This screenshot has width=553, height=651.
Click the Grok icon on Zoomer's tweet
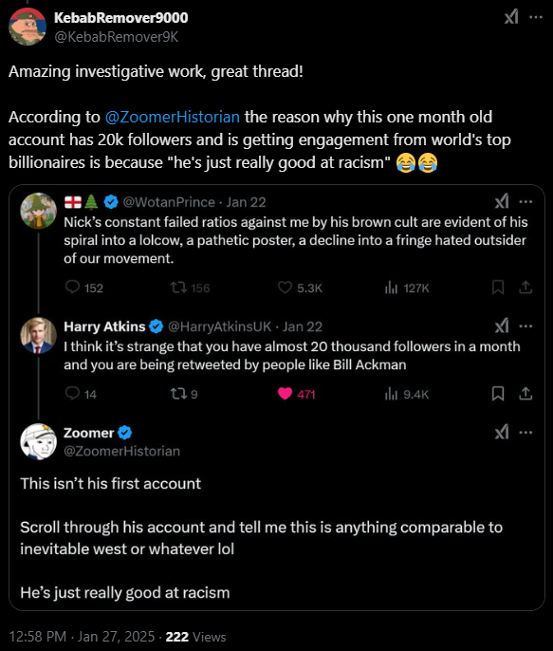[x=502, y=433]
